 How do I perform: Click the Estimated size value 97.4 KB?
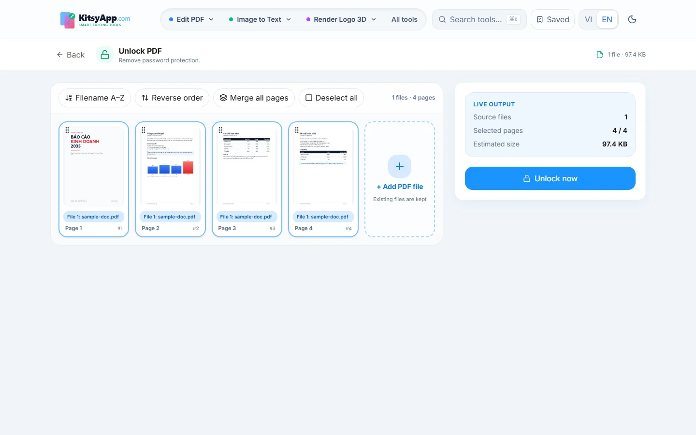coord(615,144)
